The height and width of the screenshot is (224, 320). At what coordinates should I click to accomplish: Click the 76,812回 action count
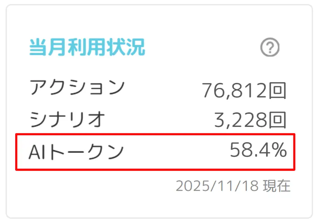[244, 90]
